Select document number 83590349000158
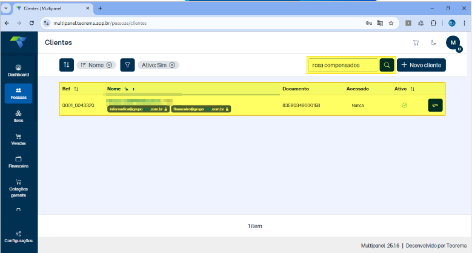Image resolution: width=472 pixels, height=253 pixels. point(301,105)
